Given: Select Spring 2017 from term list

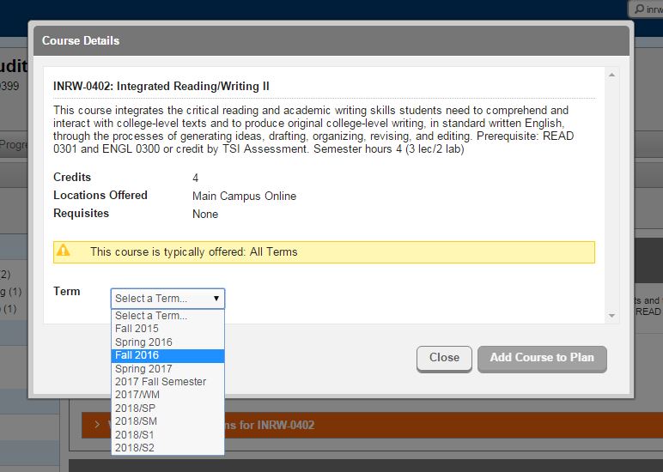Looking at the screenshot, I should click(x=167, y=368).
